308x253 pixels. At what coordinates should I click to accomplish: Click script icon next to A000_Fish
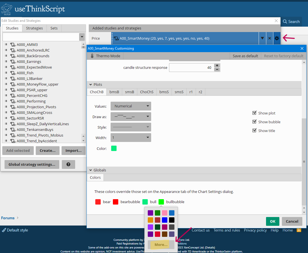13,73
